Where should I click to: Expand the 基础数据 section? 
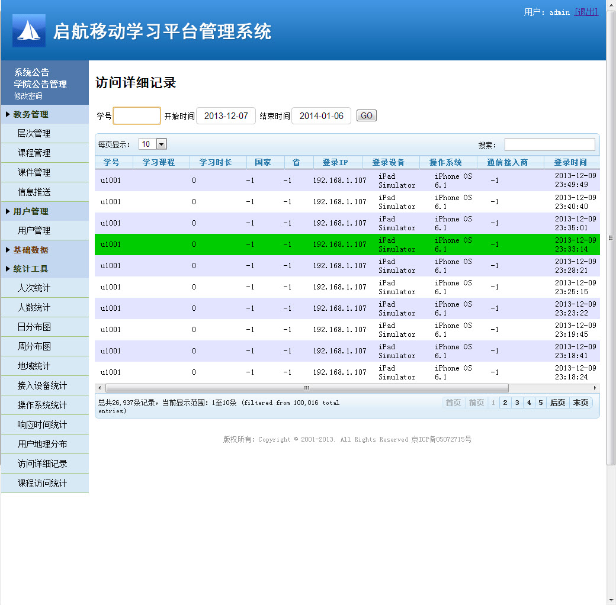tap(45, 250)
